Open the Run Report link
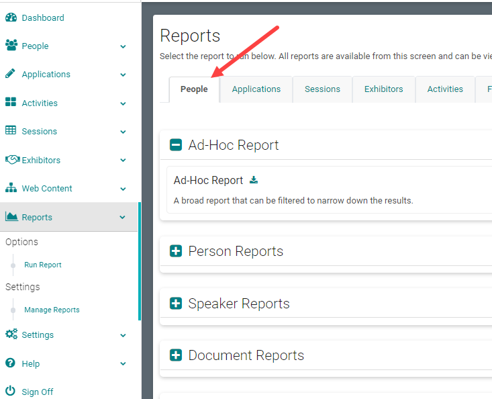This screenshot has width=492, height=399. click(x=43, y=265)
